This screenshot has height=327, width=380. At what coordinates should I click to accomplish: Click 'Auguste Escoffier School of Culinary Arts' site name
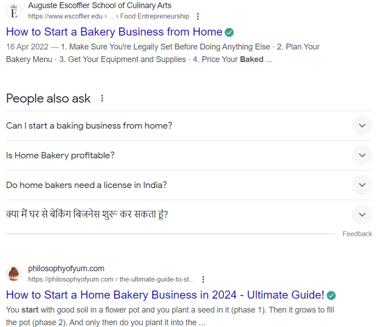pos(100,6)
